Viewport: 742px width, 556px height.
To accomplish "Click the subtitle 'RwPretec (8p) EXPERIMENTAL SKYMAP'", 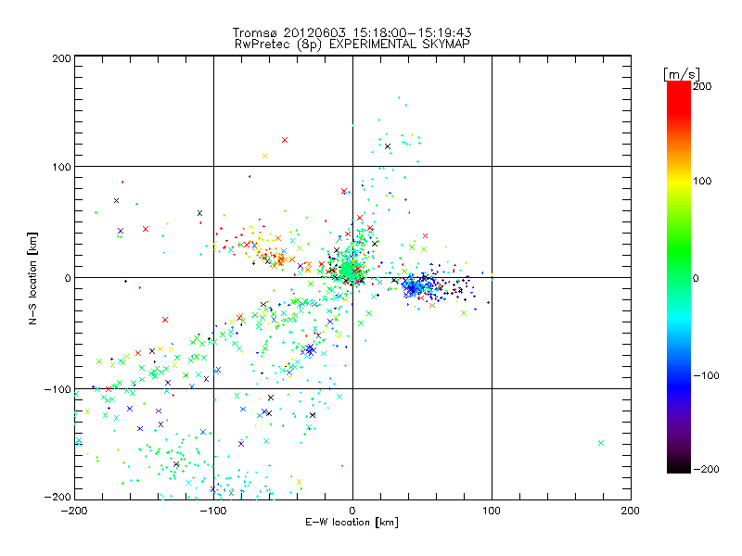I will 352,44.
